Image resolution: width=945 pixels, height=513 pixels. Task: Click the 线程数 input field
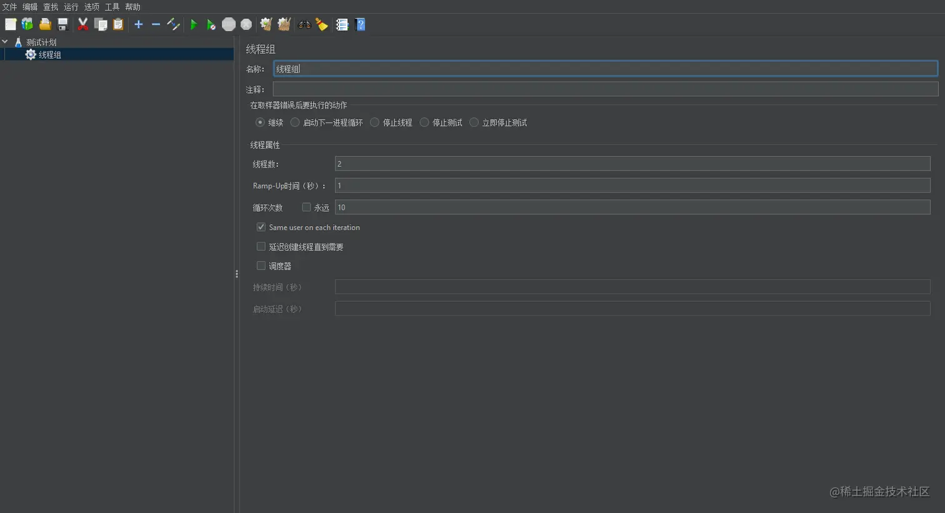pyautogui.click(x=632, y=164)
